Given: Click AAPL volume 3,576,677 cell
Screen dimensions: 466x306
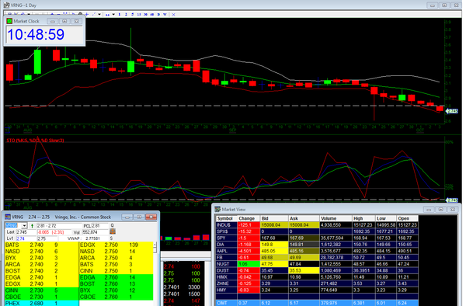Looking at the screenshot, I should (336, 251).
